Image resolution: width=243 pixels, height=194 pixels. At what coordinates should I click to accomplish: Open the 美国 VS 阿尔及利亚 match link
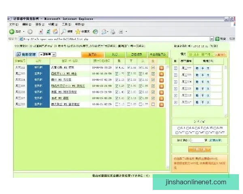tap(64, 92)
